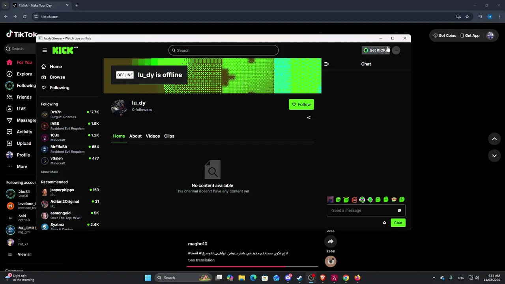
Task: Click the green Chat send button
Action: click(398, 223)
